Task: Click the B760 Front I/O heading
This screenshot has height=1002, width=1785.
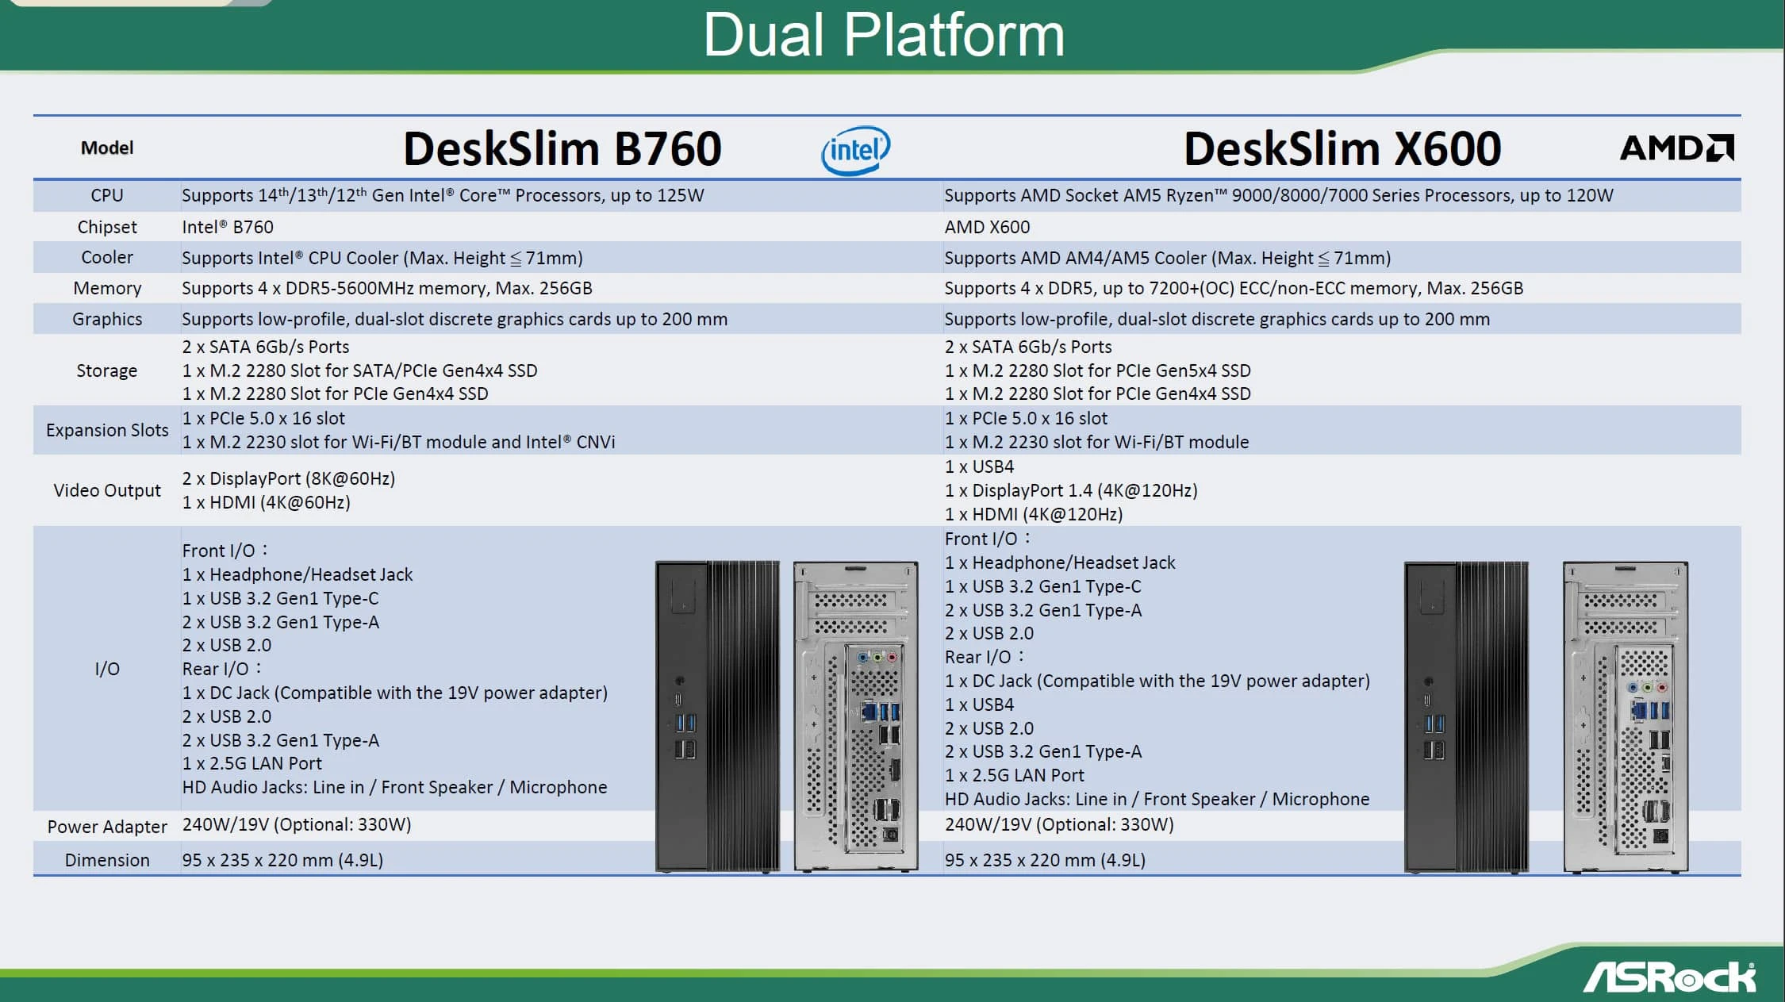Action: pyautogui.click(x=225, y=551)
